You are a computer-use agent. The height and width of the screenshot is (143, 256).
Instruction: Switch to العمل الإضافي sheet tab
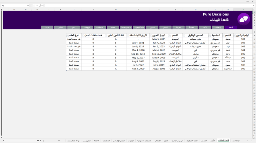[119, 141]
